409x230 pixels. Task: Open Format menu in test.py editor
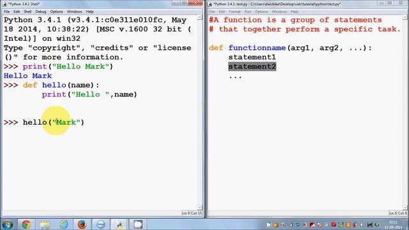235,11
